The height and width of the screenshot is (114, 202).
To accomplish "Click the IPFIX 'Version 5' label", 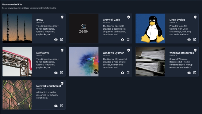I will [40, 23].
